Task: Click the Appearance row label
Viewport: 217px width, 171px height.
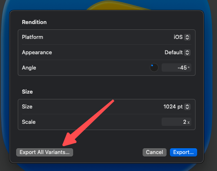Action: pyautogui.click(x=37, y=53)
